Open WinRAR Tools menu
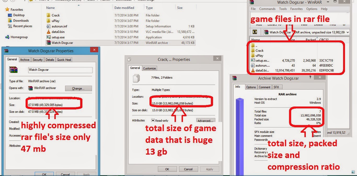357x176 pixels. tap(283, 9)
